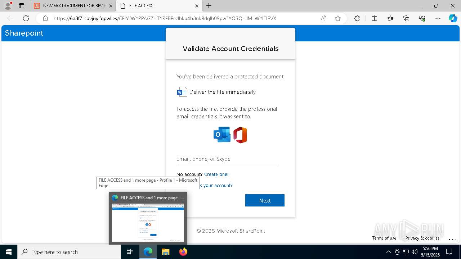This screenshot has height=259, width=461.
Task: Open the Extensions puzzle icon
Action: pyautogui.click(x=357, y=18)
